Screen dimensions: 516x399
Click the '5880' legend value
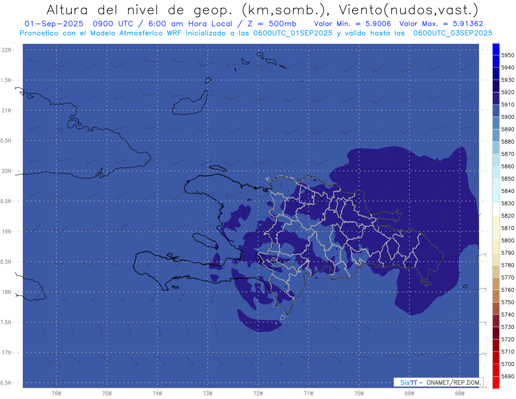point(507,142)
